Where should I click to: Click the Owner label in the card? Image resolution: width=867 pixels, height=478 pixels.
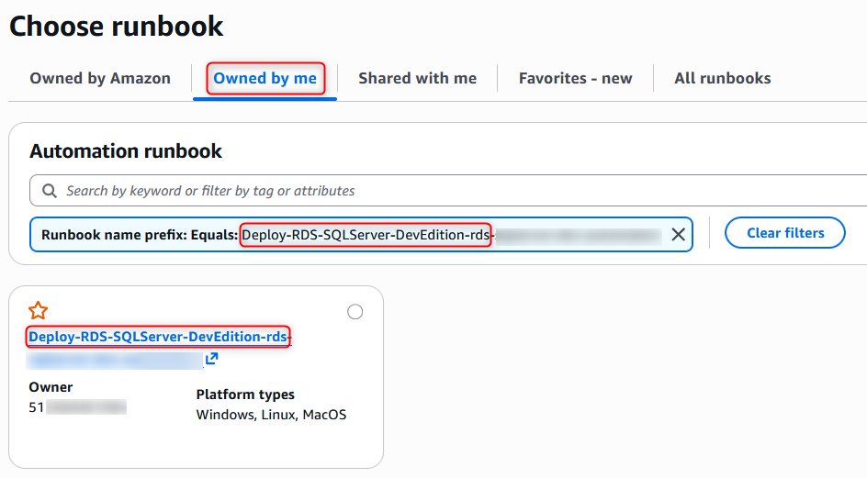51,387
